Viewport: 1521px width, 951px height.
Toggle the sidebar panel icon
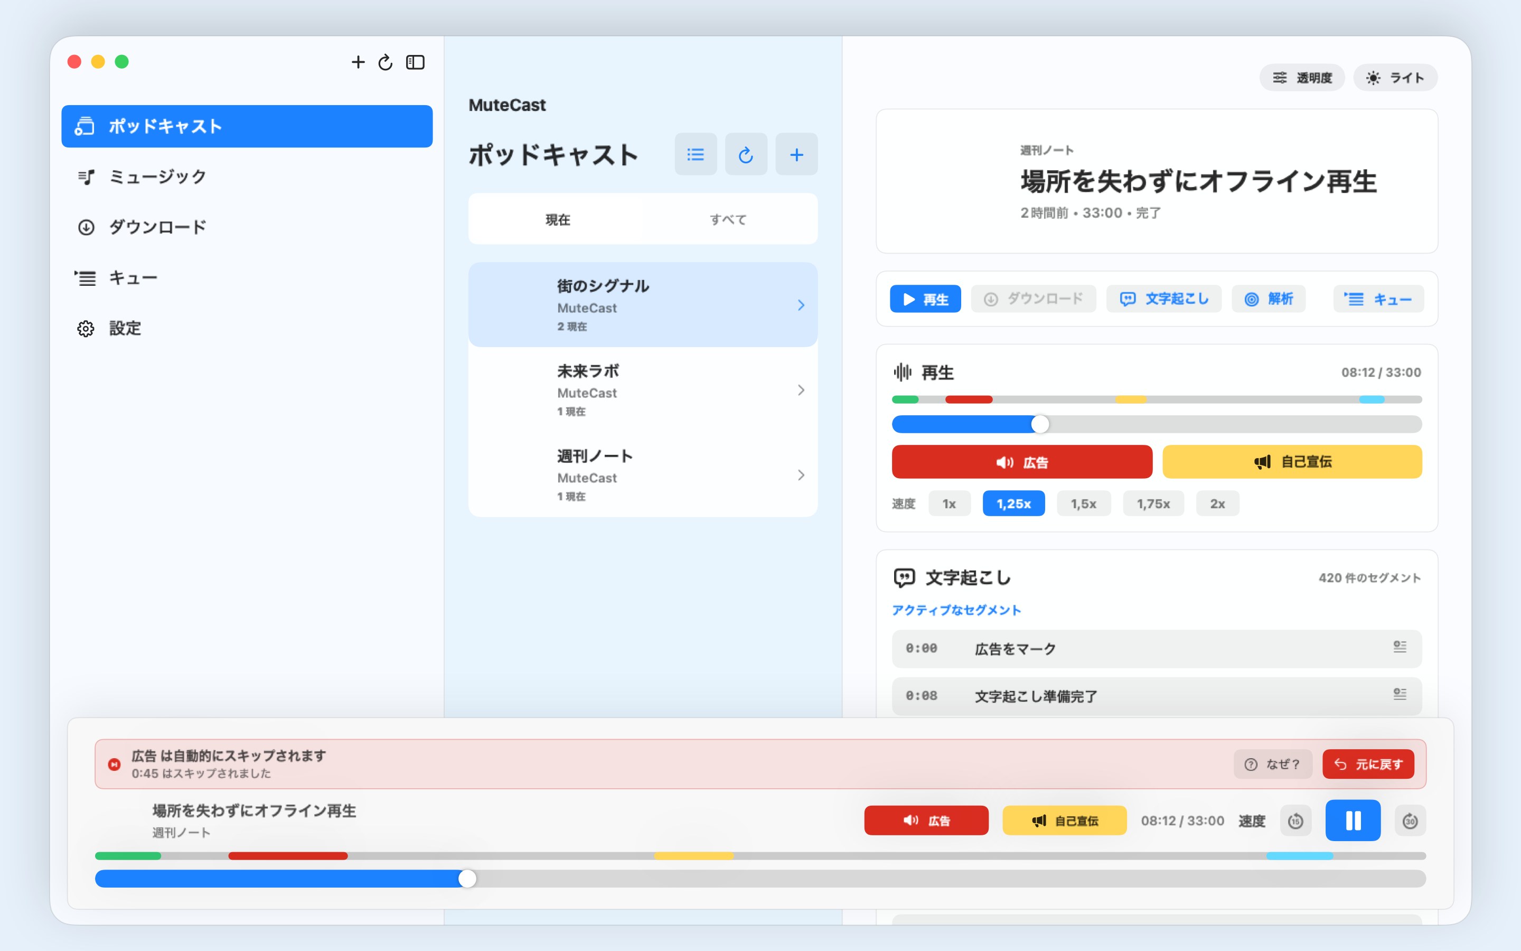[x=415, y=62]
